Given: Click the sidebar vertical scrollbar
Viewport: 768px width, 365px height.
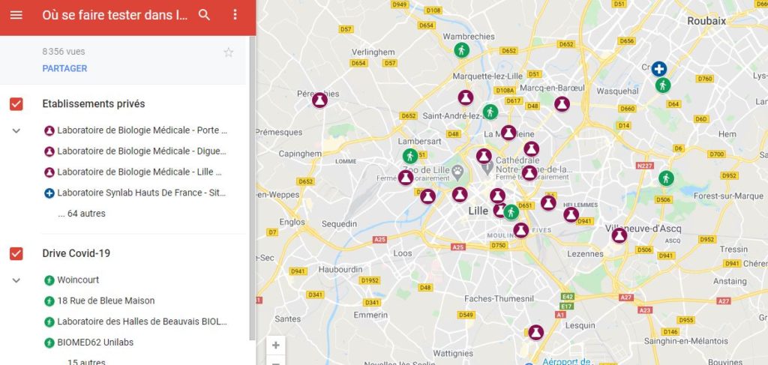Looking at the screenshot, I should (x=252, y=188).
